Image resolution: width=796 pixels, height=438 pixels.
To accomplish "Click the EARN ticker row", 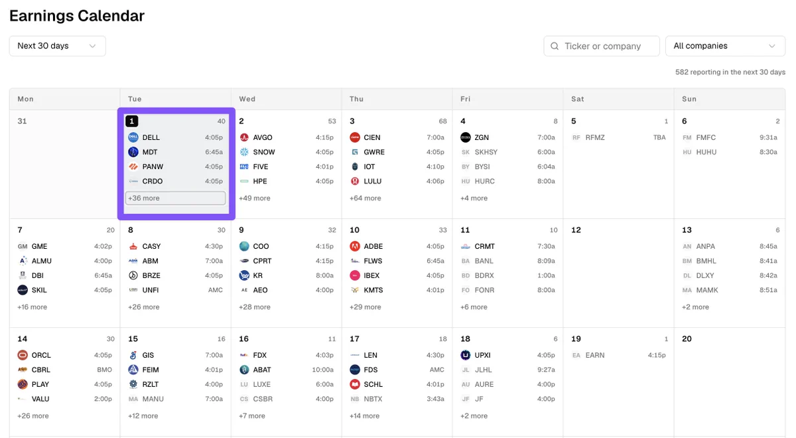I will click(x=618, y=355).
